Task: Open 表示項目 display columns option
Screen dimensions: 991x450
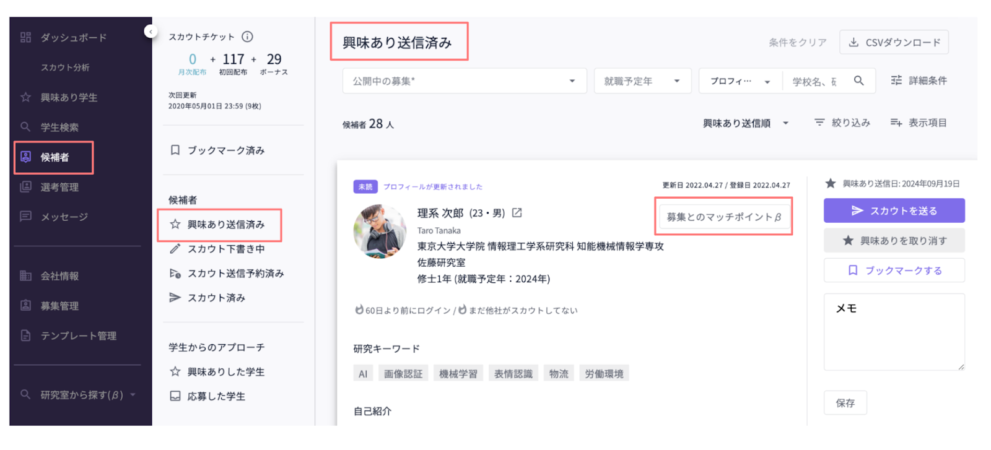Action: (x=919, y=123)
